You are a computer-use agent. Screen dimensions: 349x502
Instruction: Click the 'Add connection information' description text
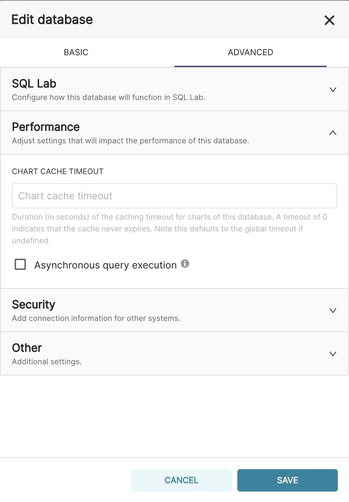(96, 318)
